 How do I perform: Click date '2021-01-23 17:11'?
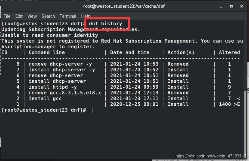pos(134,99)
